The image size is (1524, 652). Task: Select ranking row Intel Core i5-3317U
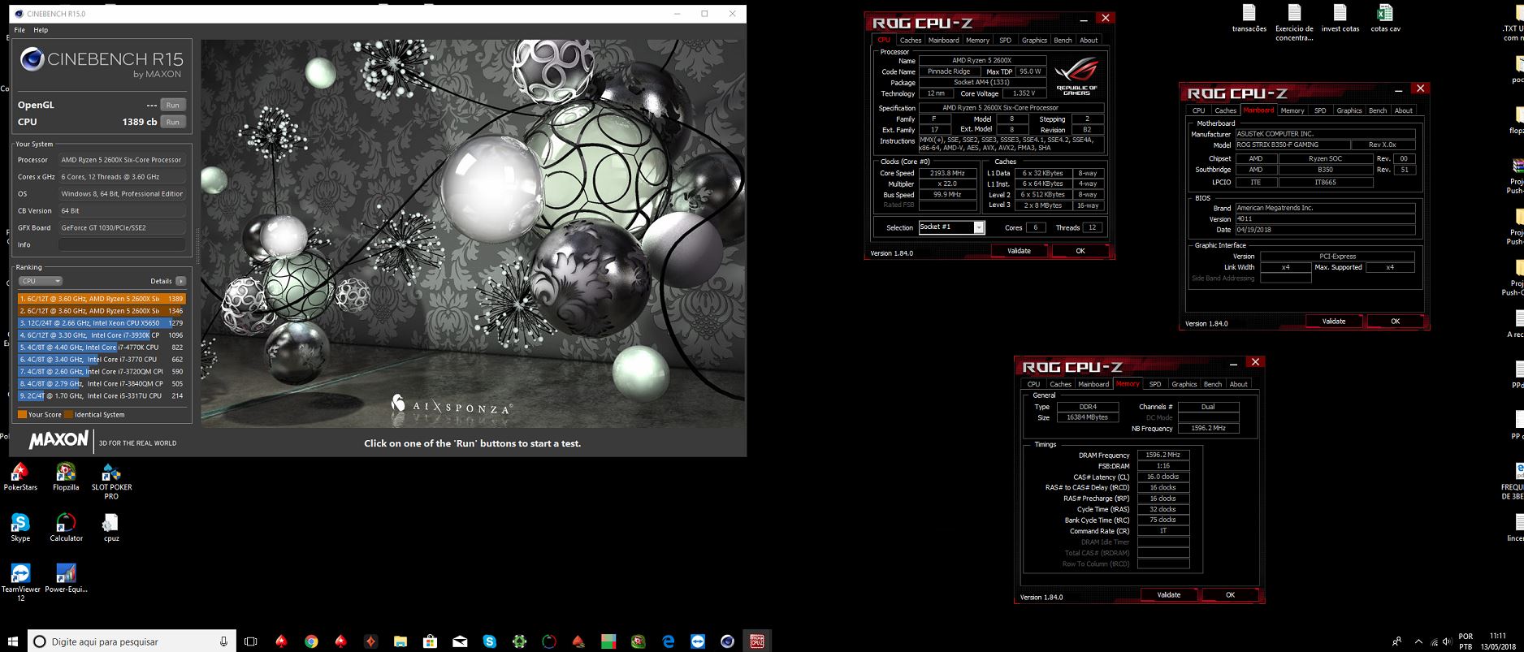pos(102,396)
